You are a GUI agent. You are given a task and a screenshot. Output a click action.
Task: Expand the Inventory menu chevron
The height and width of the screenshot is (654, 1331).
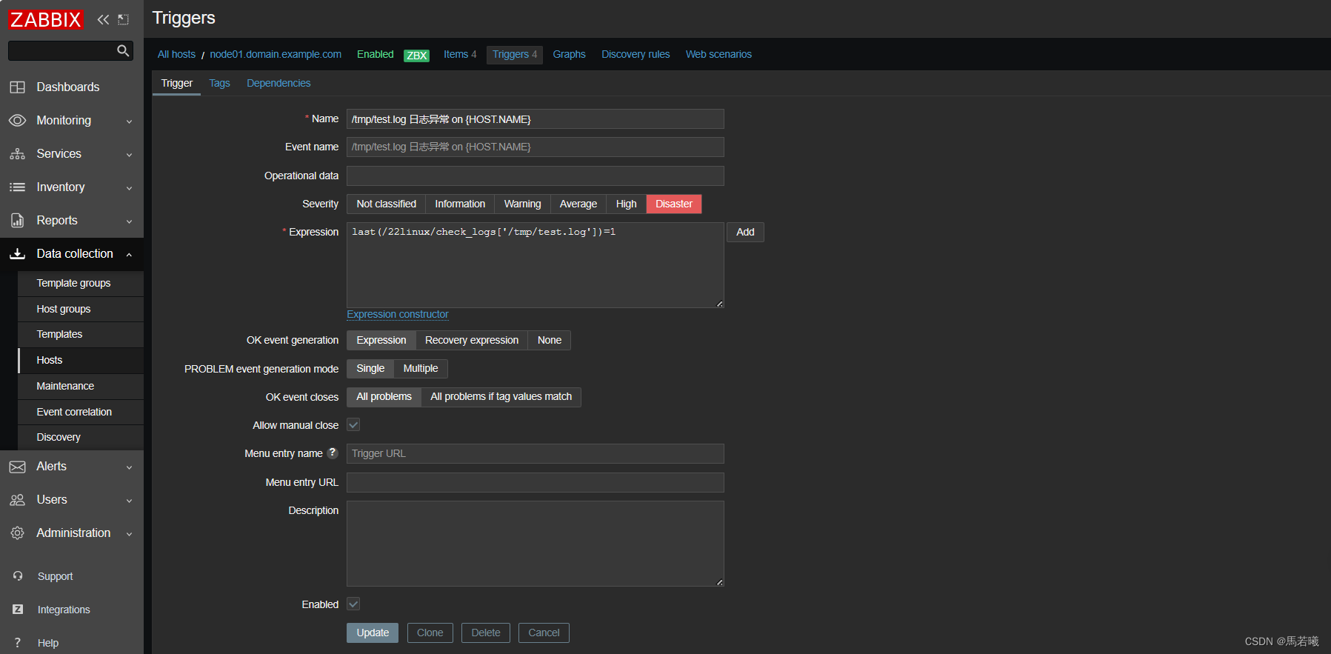(x=129, y=188)
